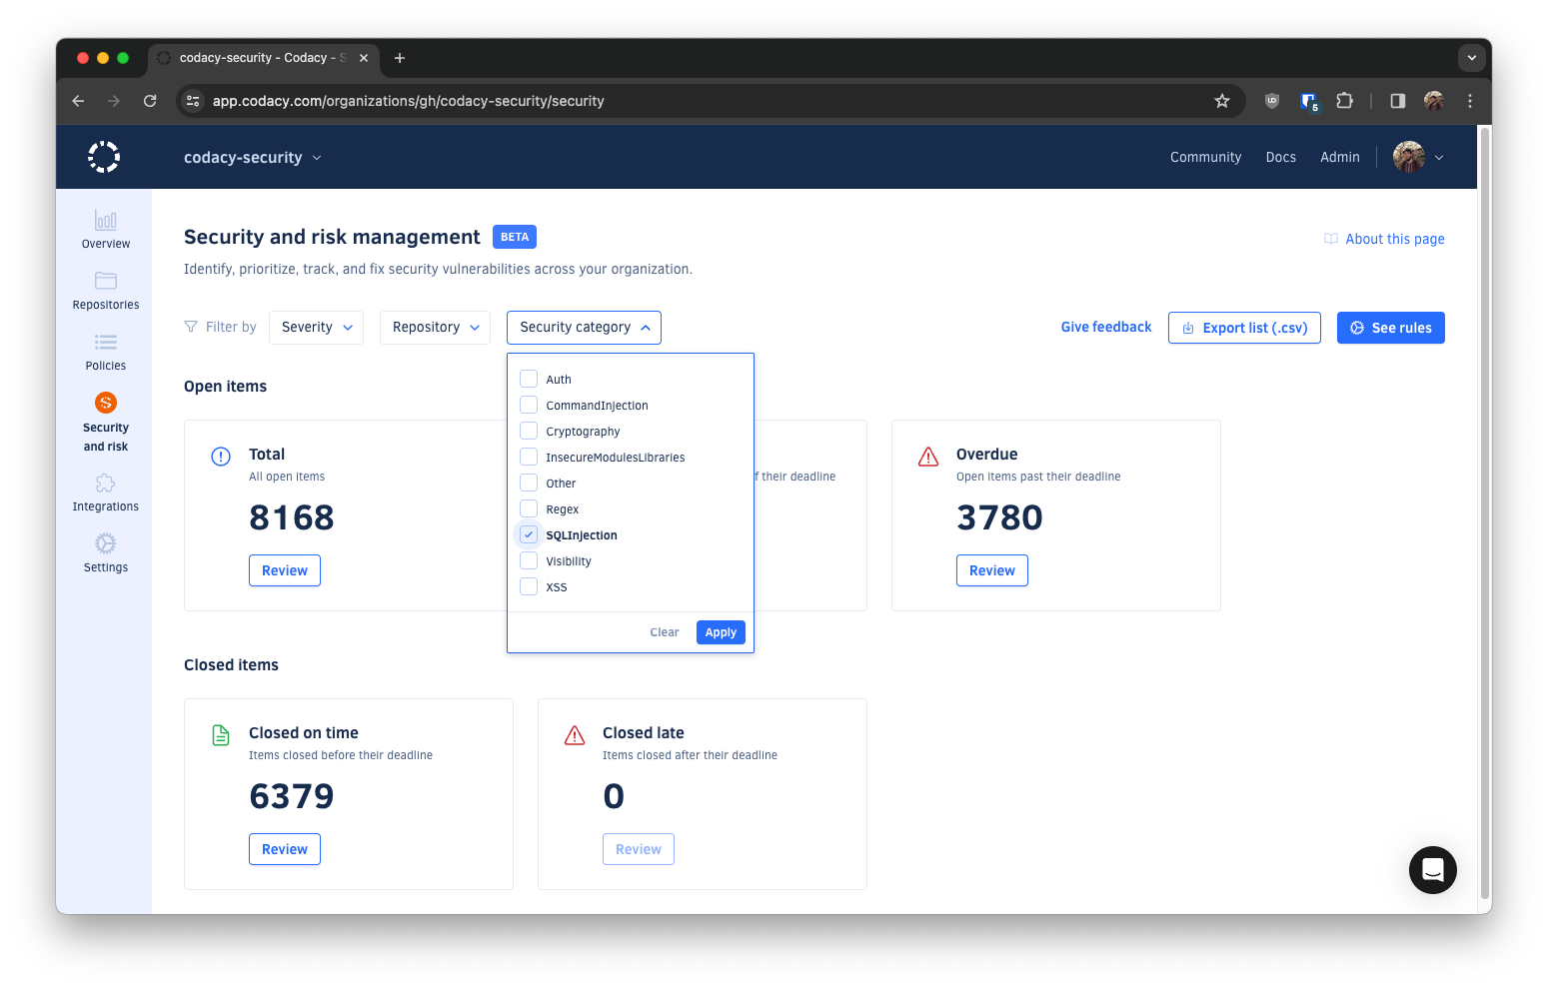The image size is (1548, 988).
Task: Click the Overdue warning triangle icon
Action: pos(928,457)
